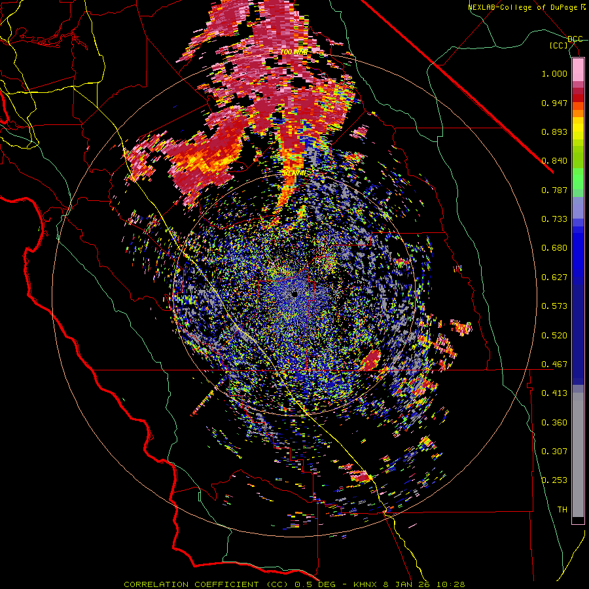Click the Correlation Coefficient KHNX caption at the bottom
The height and width of the screenshot is (589, 589).
click(294, 584)
